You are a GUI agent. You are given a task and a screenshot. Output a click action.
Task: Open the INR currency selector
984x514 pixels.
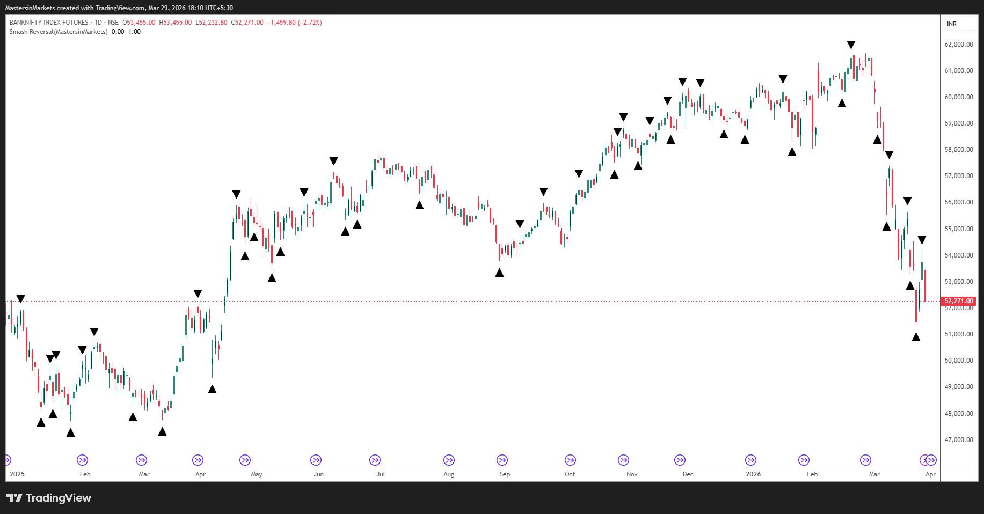[952, 24]
